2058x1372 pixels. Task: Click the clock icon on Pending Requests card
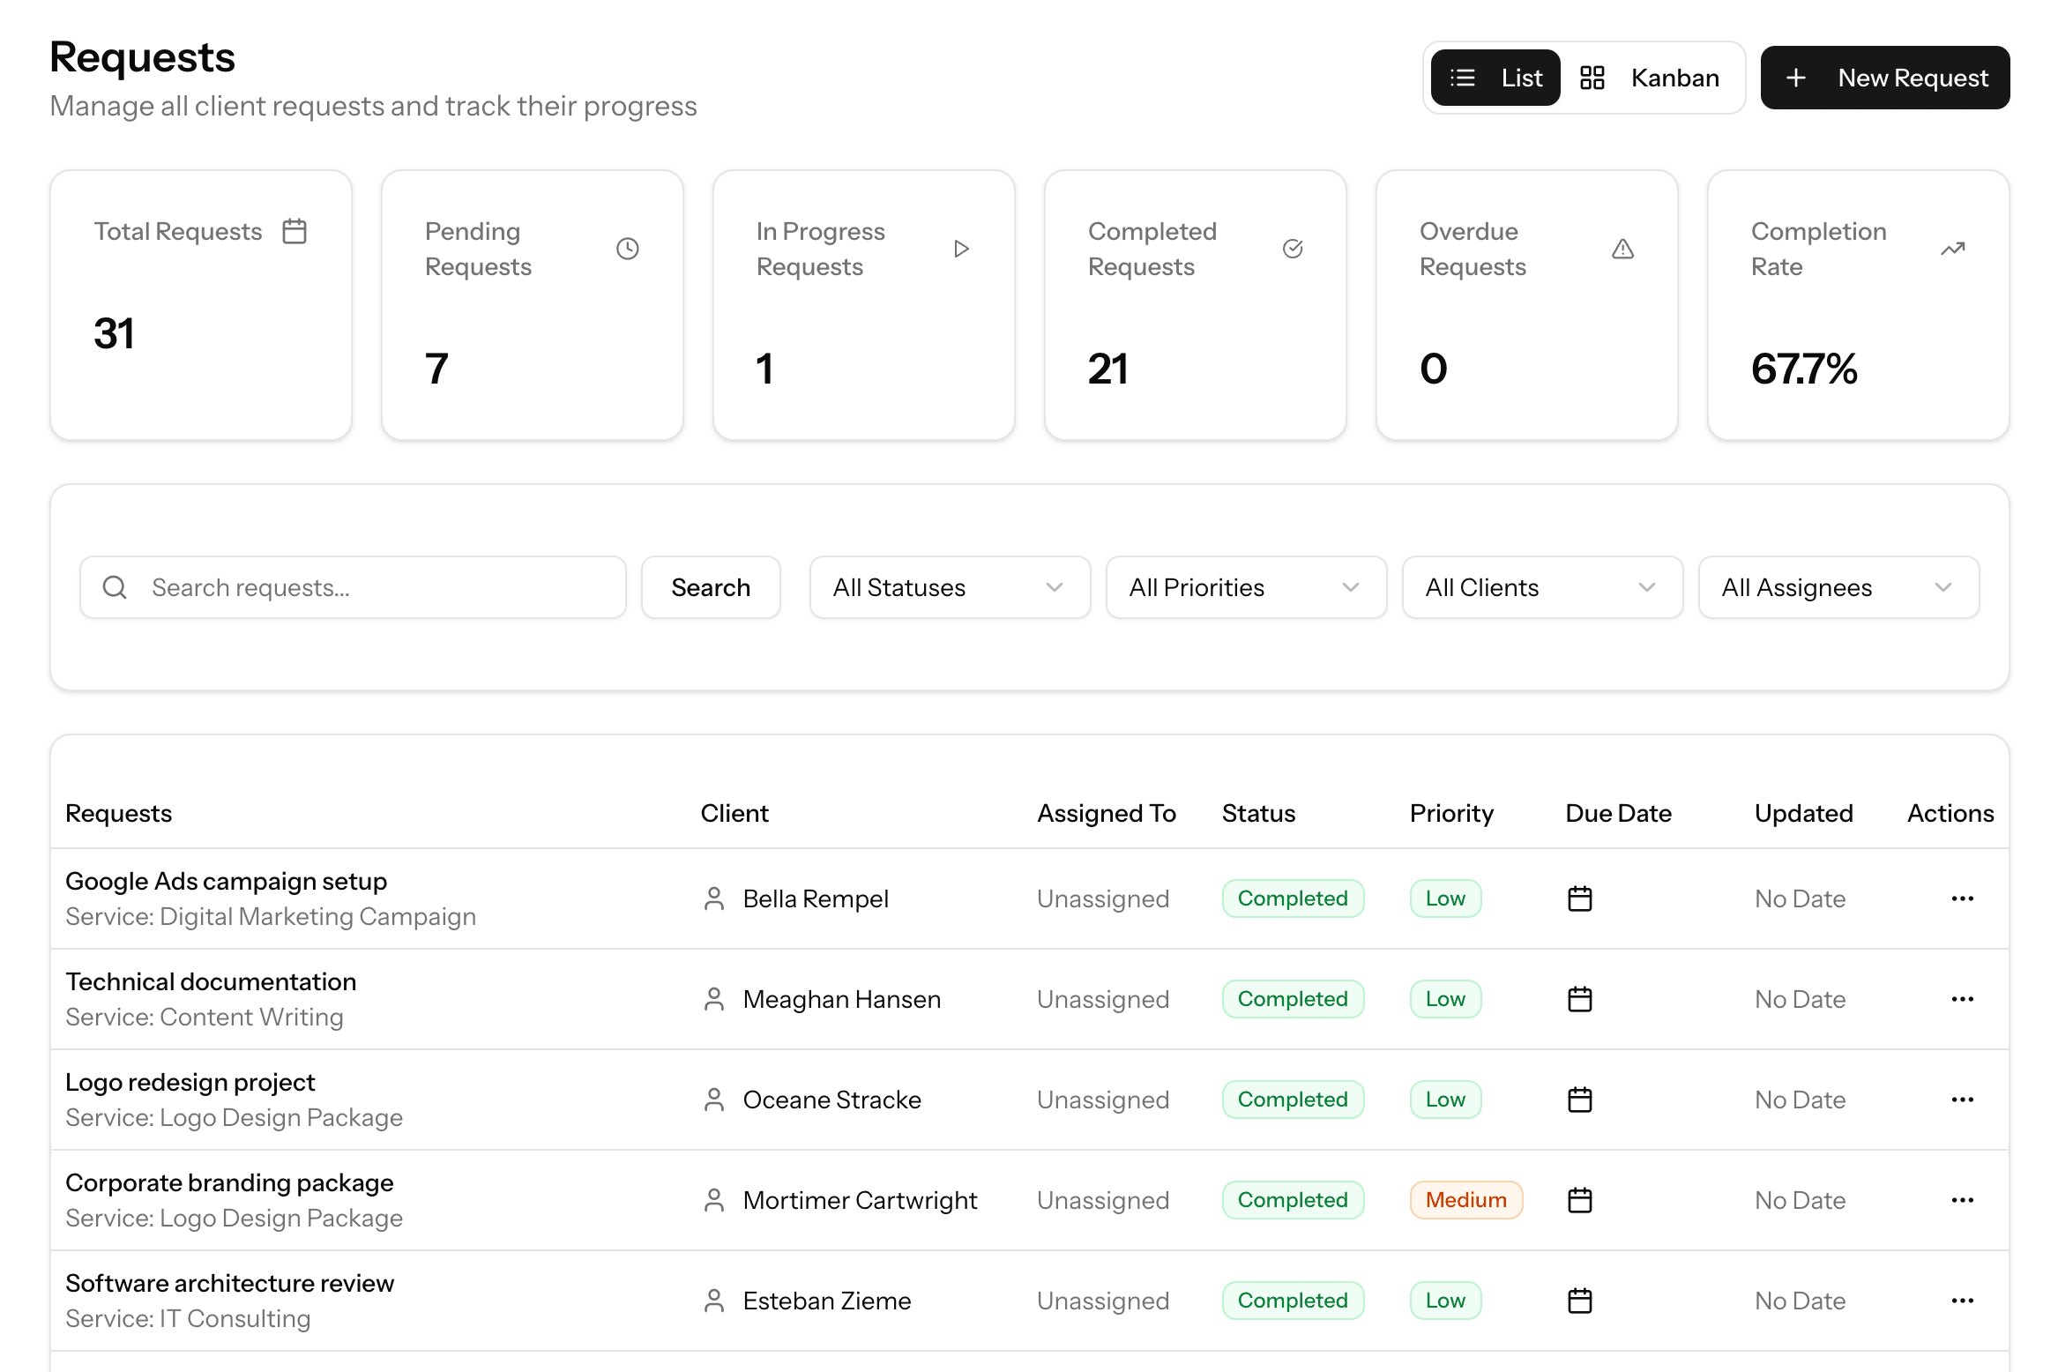click(x=627, y=248)
